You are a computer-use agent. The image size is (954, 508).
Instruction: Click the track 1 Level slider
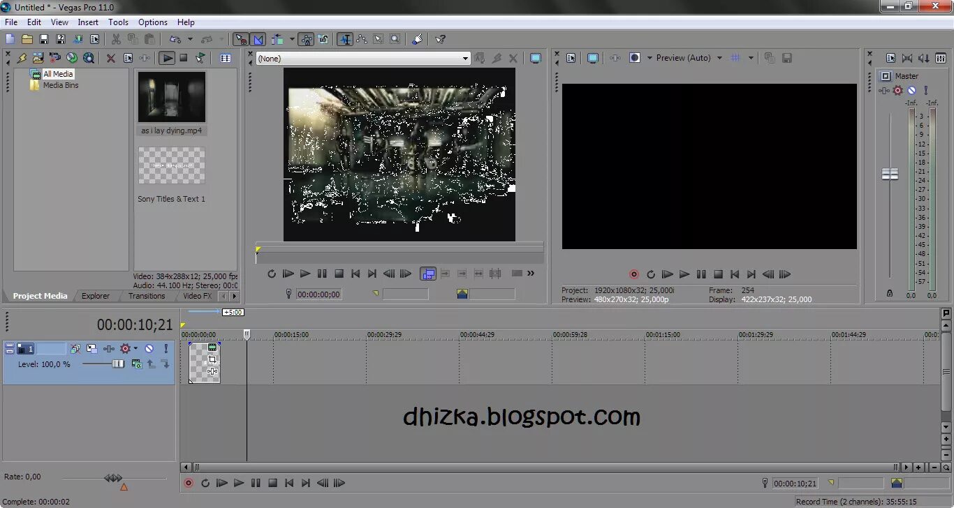119,364
